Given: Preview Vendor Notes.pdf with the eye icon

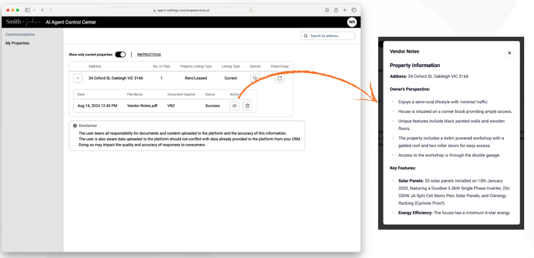Looking at the screenshot, I should tap(234, 106).
